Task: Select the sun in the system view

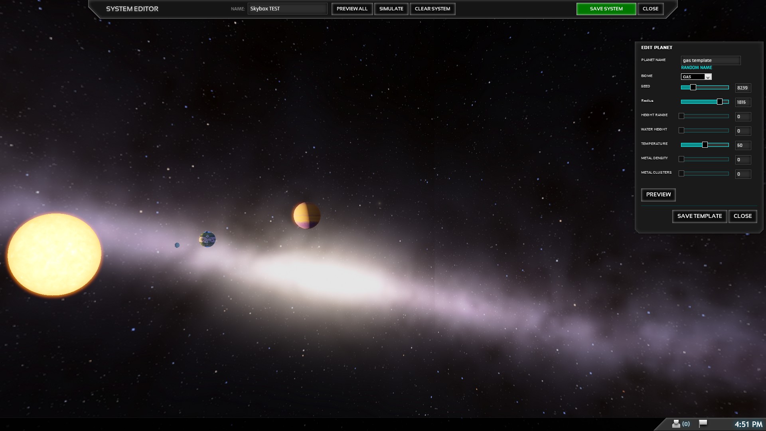Action: (x=54, y=255)
